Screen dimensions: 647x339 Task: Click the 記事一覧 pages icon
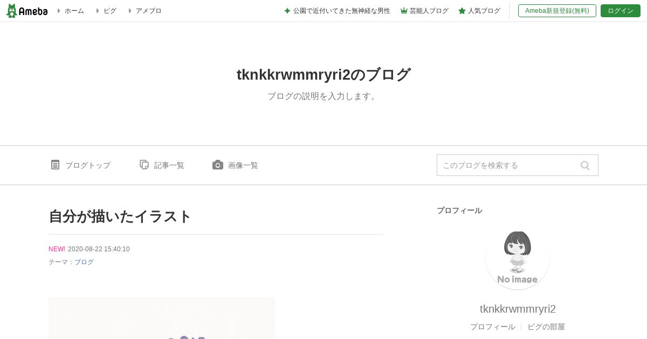(144, 165)
